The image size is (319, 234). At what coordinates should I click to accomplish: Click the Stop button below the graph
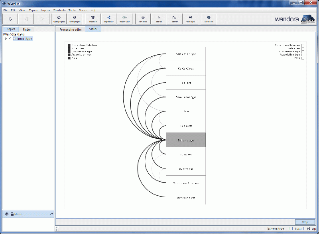[x=304, y=222]
